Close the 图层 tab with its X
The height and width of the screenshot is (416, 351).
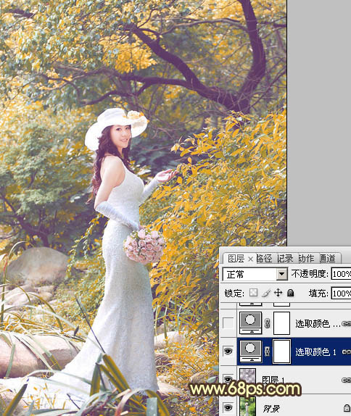point(250,259)
